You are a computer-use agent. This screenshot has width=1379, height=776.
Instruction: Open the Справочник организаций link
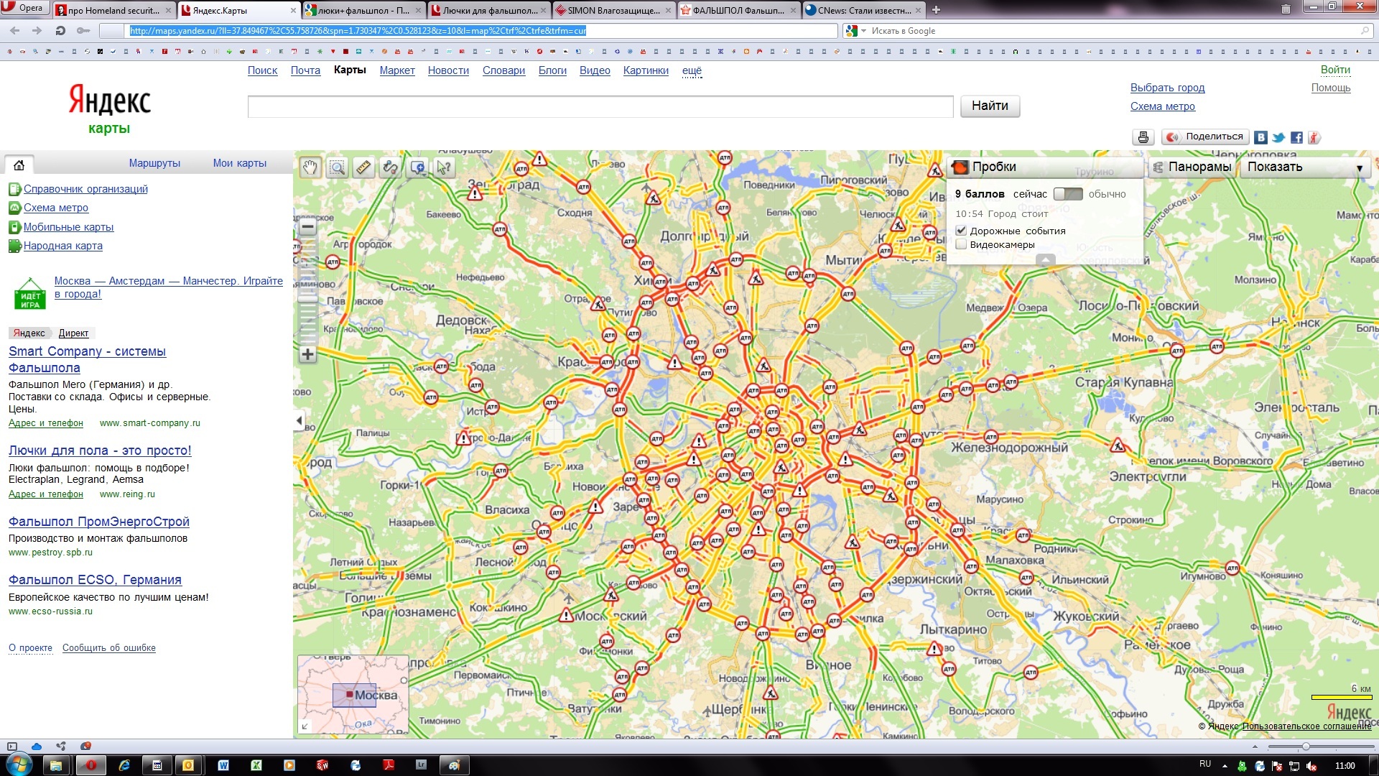85,189
